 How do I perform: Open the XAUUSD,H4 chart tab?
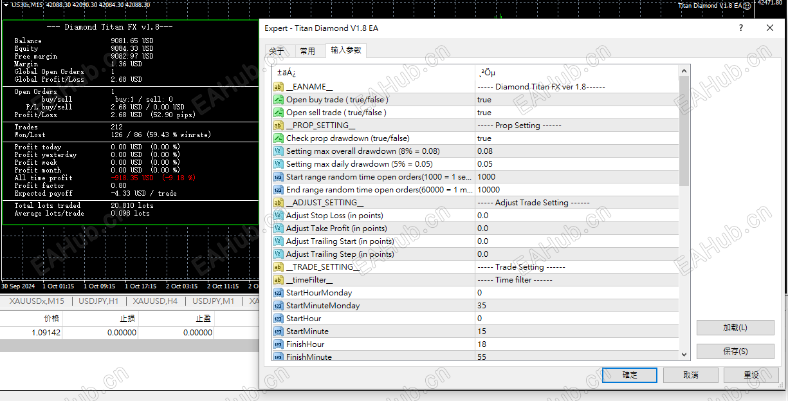[155, 301]
